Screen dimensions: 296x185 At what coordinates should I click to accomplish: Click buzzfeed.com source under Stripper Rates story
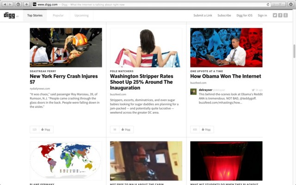pos(118,94)
